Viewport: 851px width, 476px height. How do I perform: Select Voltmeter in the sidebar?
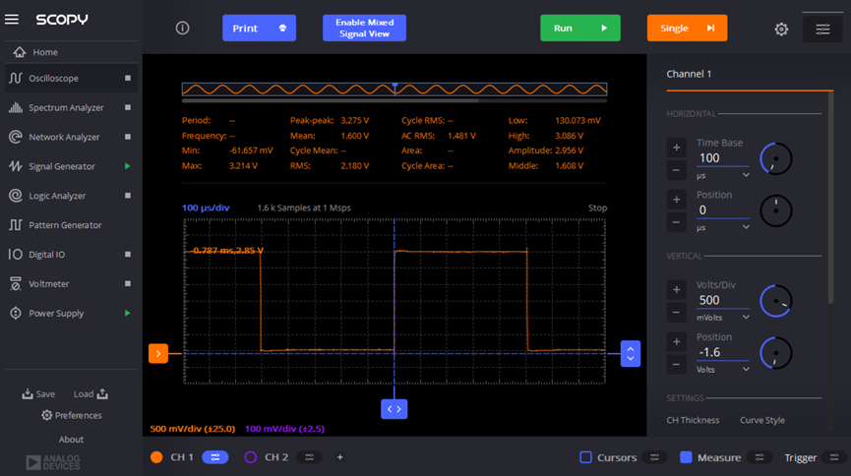pyautogui.click(x=71, y=283)
